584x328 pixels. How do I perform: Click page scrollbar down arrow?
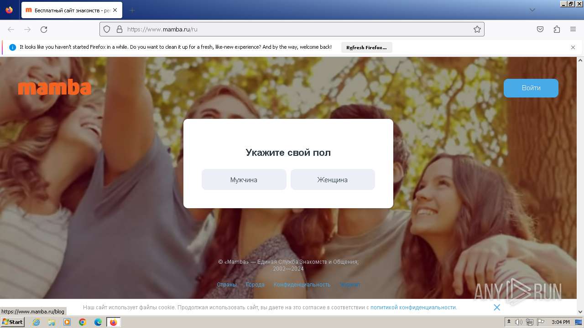[580, 312]
